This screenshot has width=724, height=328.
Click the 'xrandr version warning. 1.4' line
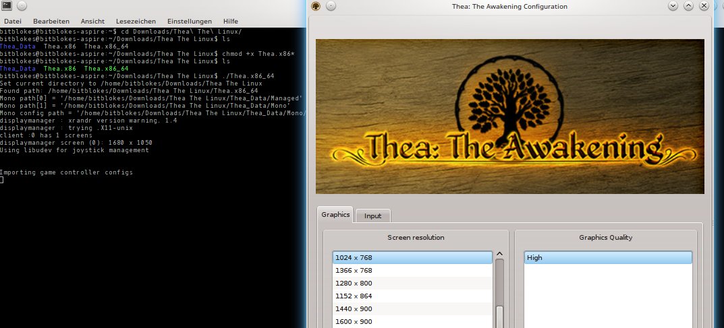88,121
